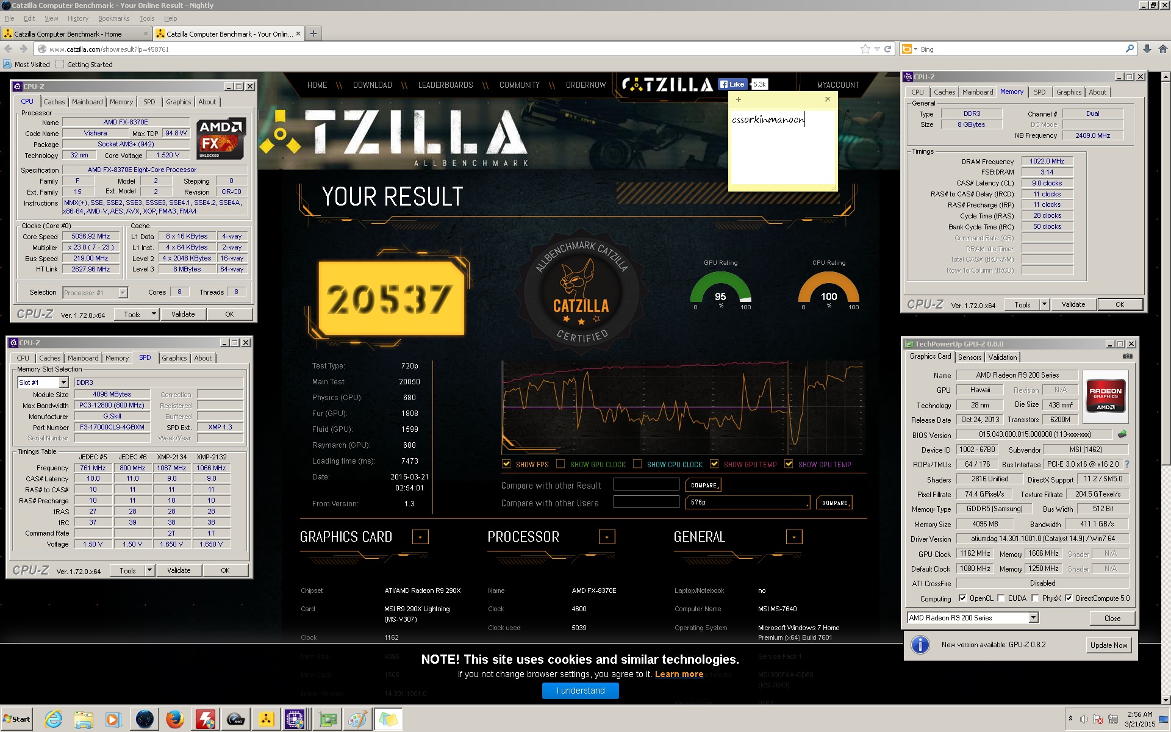Click Update Now in GPU-Z notification
Screen dimensions: 1171x732
pos(1109,645)
